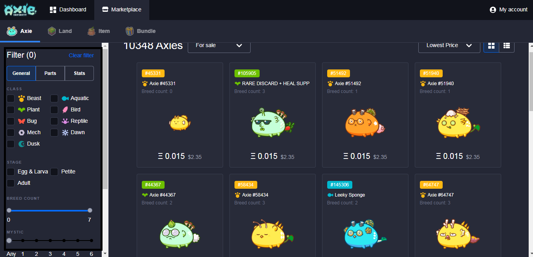Image resolution: width=533 pixels, height=257 pixels.
Task: Click the Aquatic fish icon in filter
Action: [65, 98]
